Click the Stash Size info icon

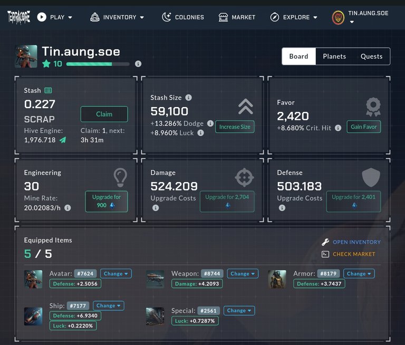tap(189, 98)
